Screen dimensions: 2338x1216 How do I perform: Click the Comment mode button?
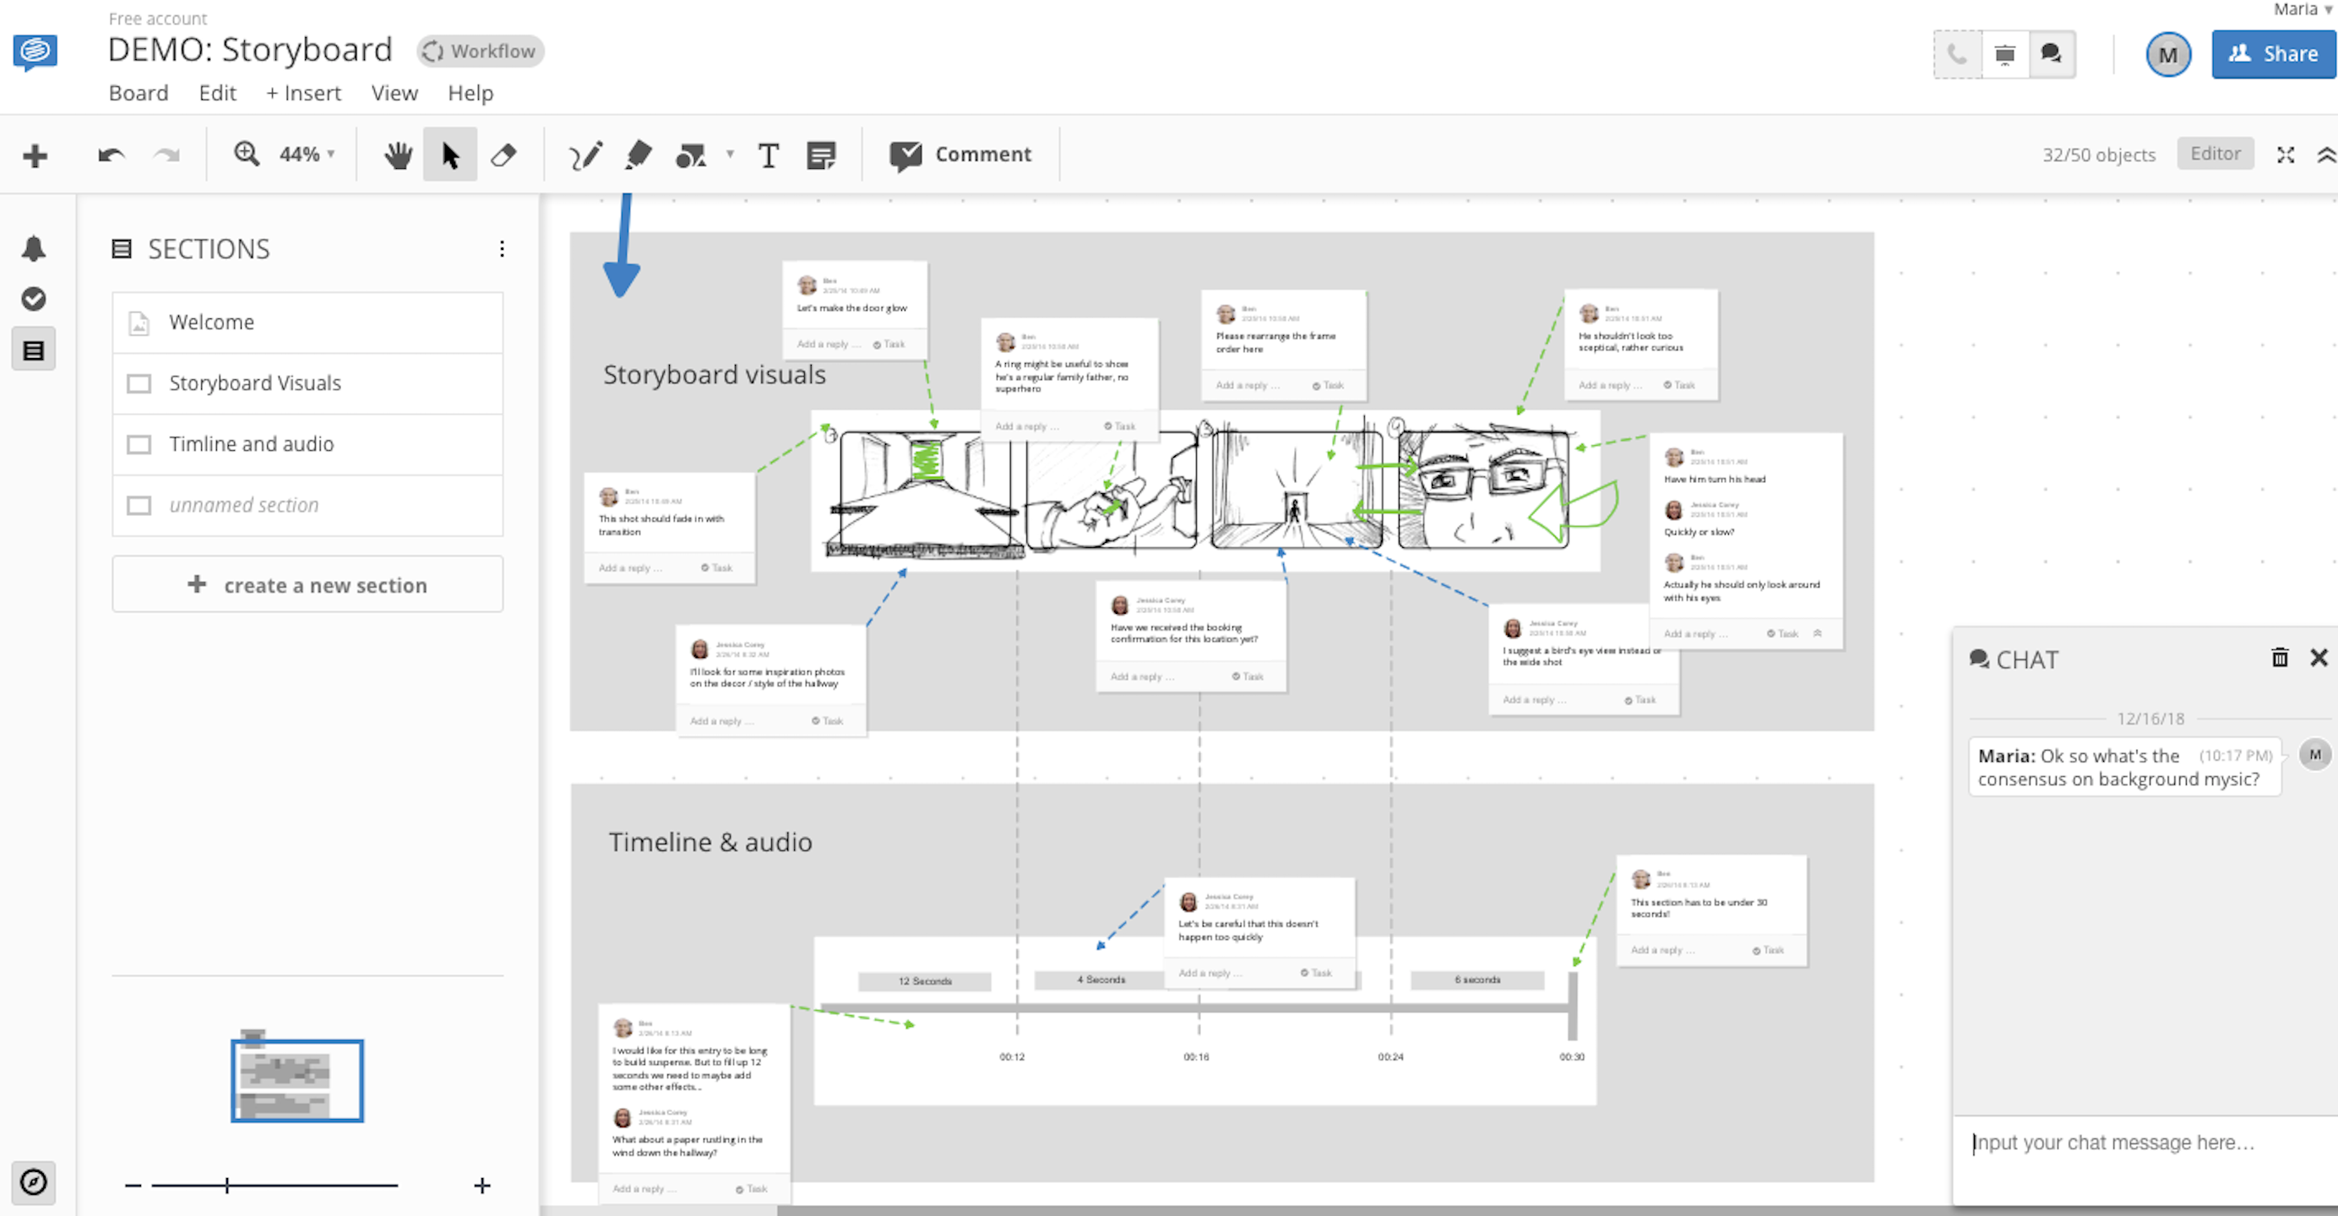[959, 153]
